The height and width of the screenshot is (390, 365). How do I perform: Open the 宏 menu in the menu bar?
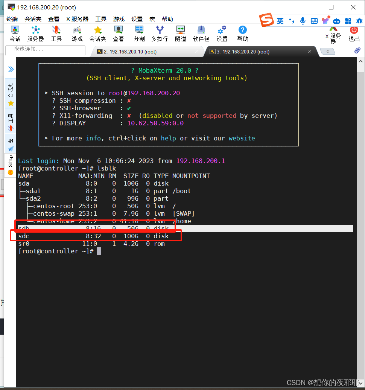152,19
